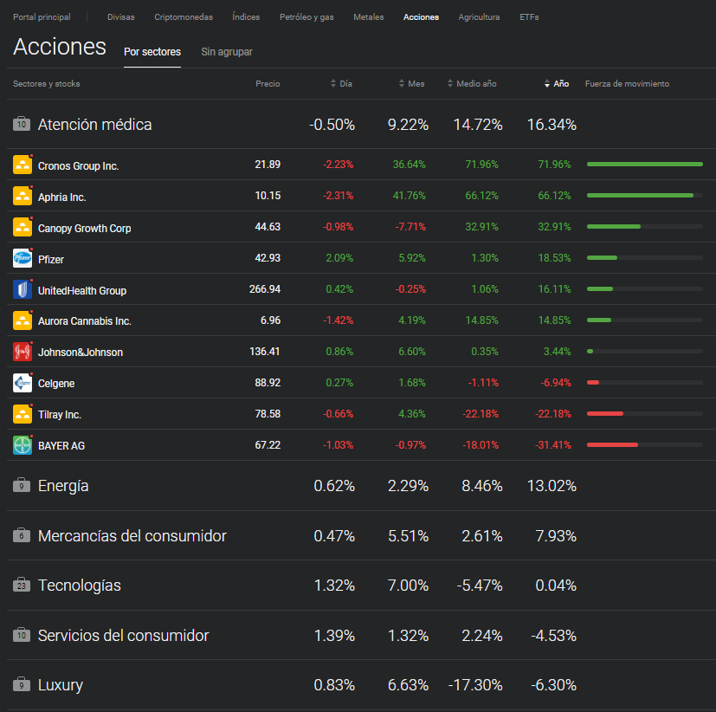Click the Mercancías del consumidor briefcase icon
Image resolution: width=716 pixels, height=712 pixels.
coord(22,534)
